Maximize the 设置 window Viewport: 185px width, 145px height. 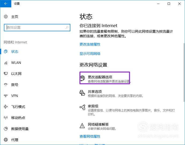pyautogui.click(x=169, y=4)
